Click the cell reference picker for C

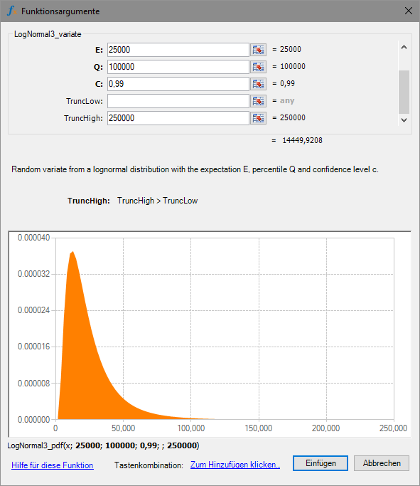(x=258, y=84)
